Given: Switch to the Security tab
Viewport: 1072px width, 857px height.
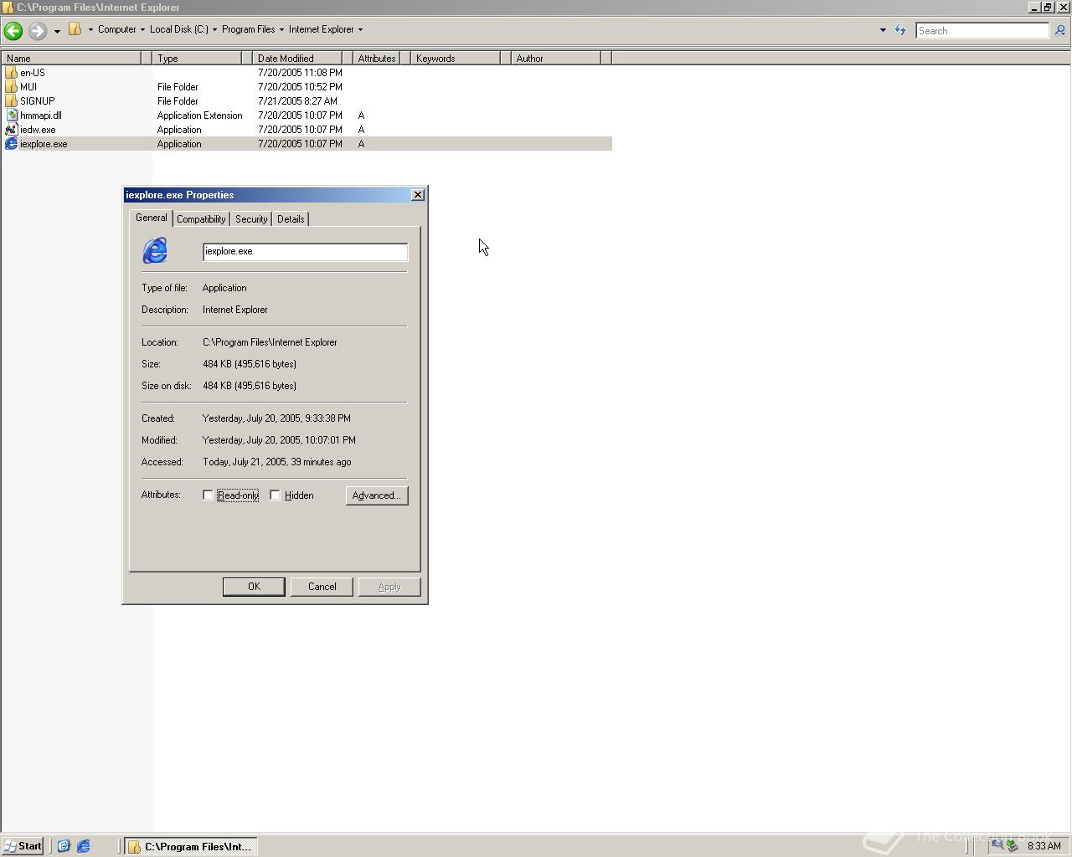Looking at the screenshot, I should tap(251, 219).
